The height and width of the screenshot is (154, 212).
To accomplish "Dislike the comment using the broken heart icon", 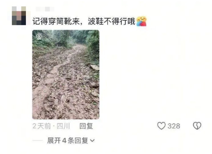I will click(x=197, y=126).
